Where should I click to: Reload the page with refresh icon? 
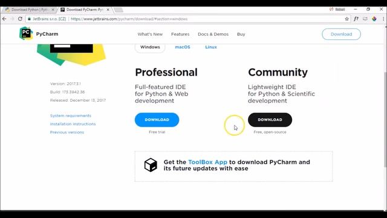click(20, 19)
